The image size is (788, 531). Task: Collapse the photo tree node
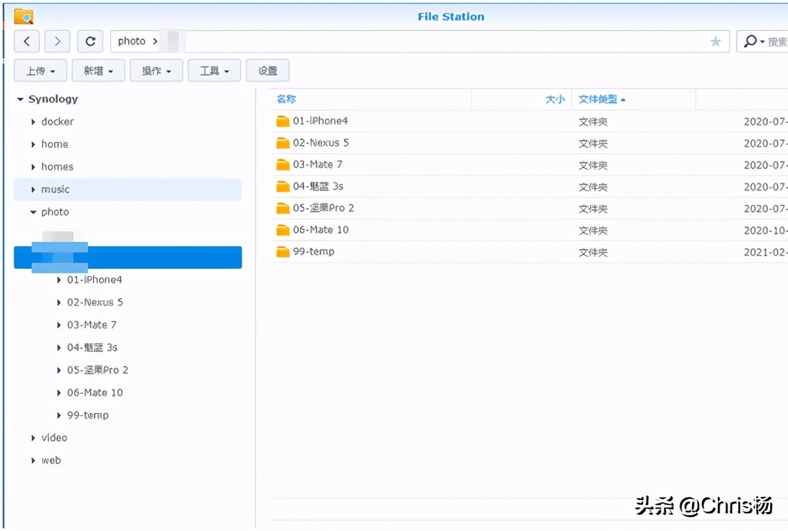click(x=33, y=212)
